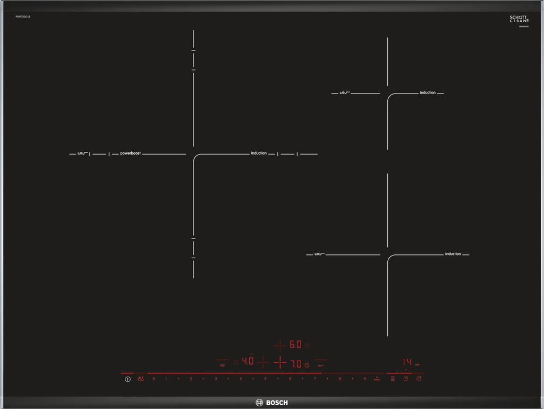Tap the hourglass kitchen timer icon
This screenshot has width=544, height=409.
[x=393, y=379]
